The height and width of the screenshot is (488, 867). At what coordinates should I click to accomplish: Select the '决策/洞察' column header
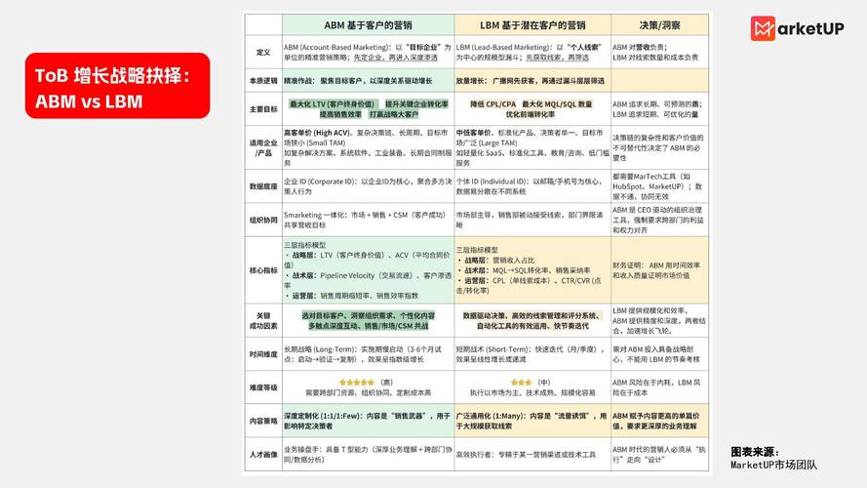(x=659, y=25)
